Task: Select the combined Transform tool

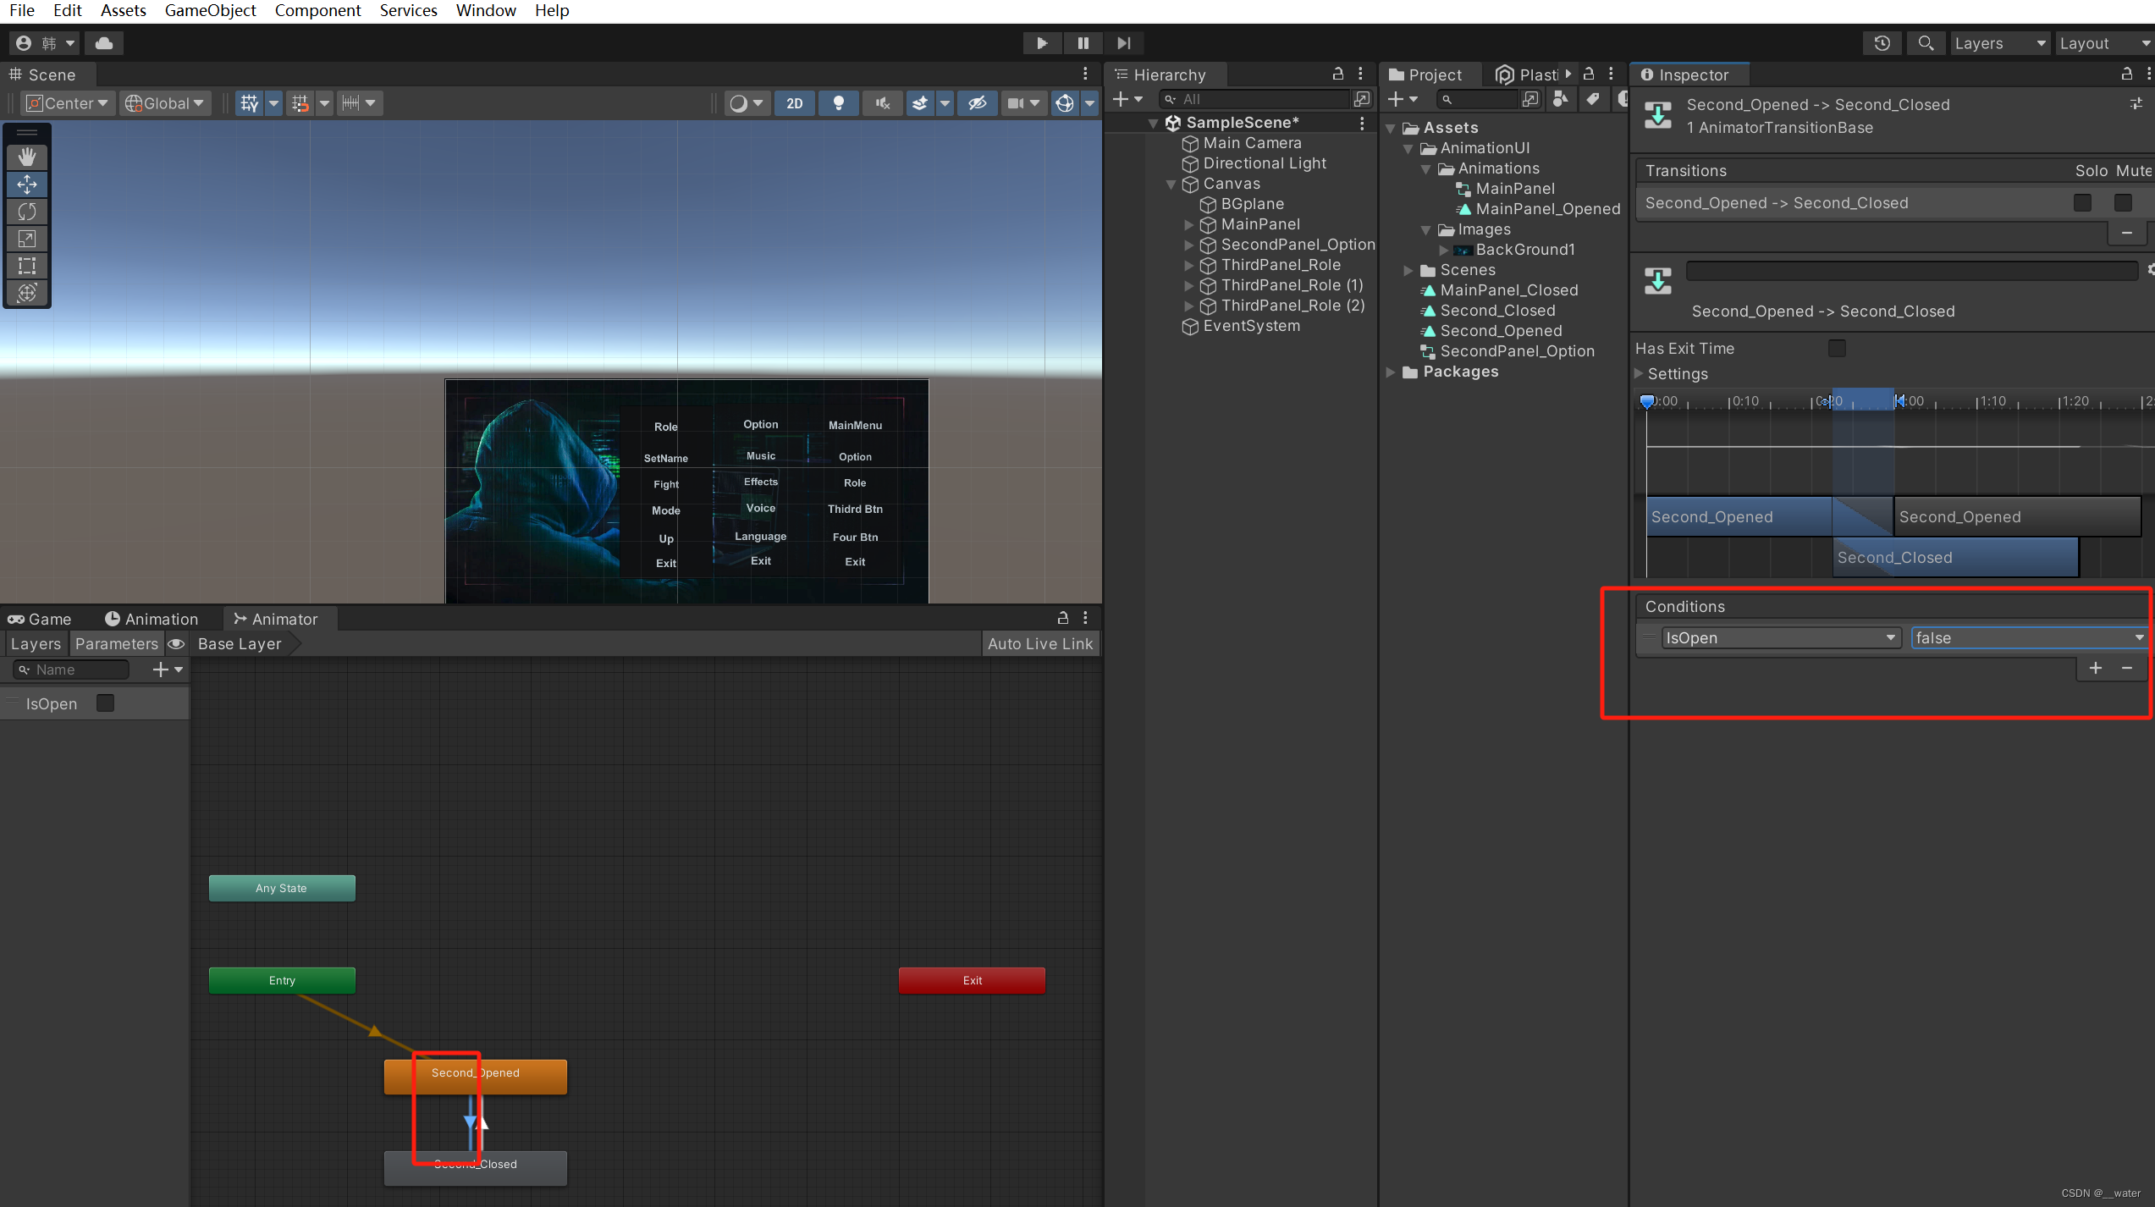Action: point(27,292)
